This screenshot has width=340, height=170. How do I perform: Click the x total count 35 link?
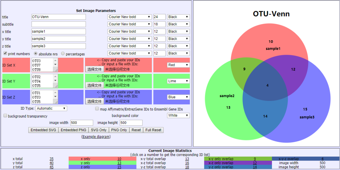pos(51,159)
